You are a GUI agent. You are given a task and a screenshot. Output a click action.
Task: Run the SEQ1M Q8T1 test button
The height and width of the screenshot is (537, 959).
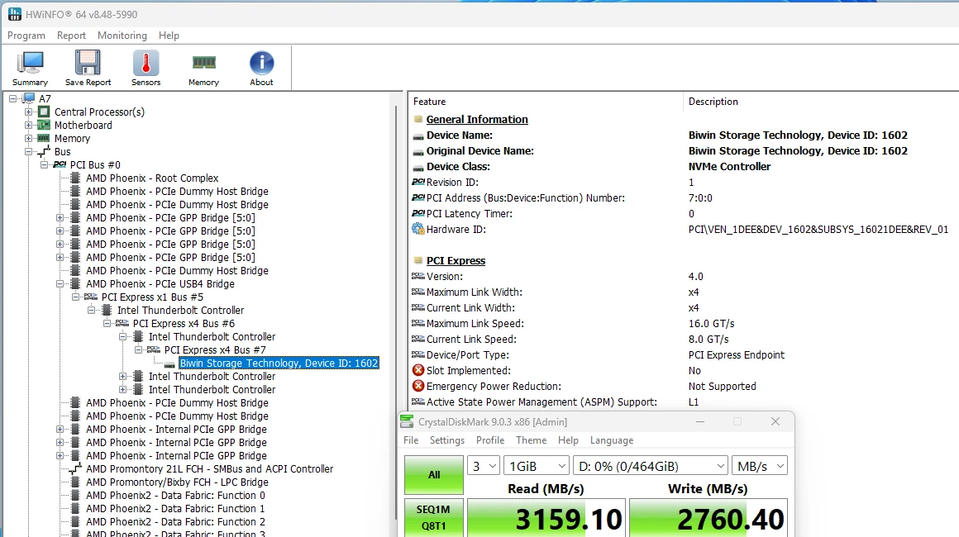[434, 517]
